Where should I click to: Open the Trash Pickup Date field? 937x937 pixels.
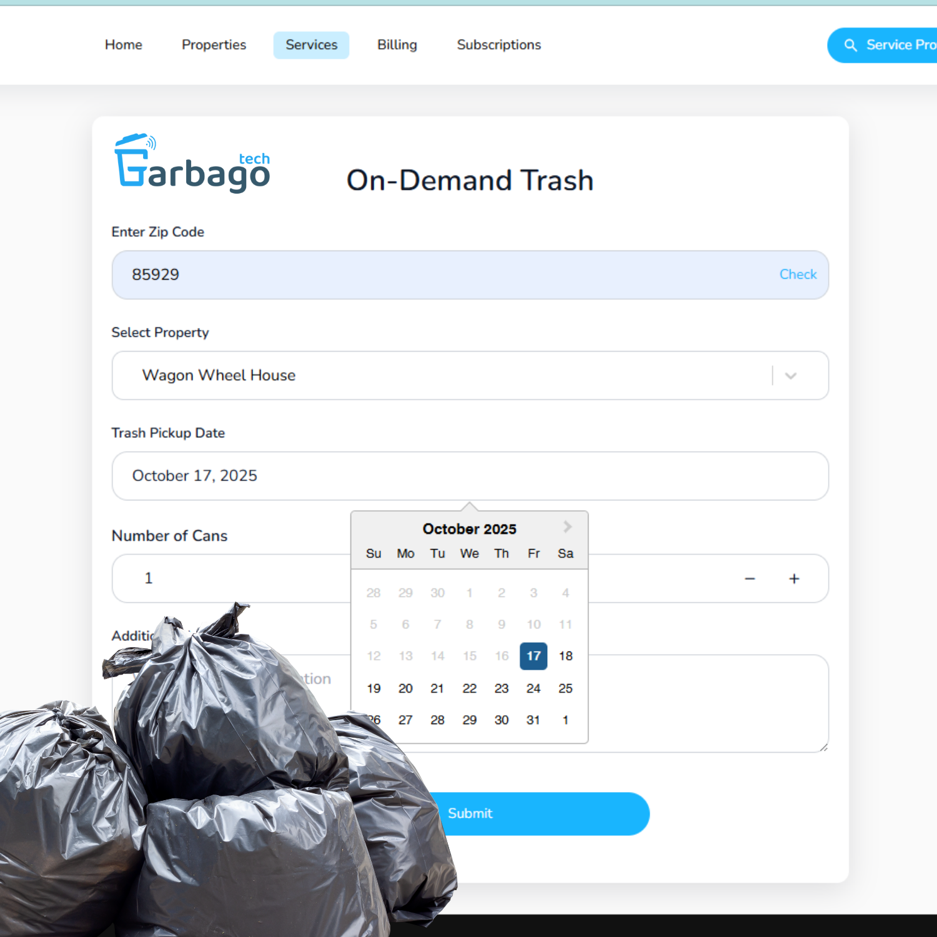pyautogui.click(x=470, y=476)
